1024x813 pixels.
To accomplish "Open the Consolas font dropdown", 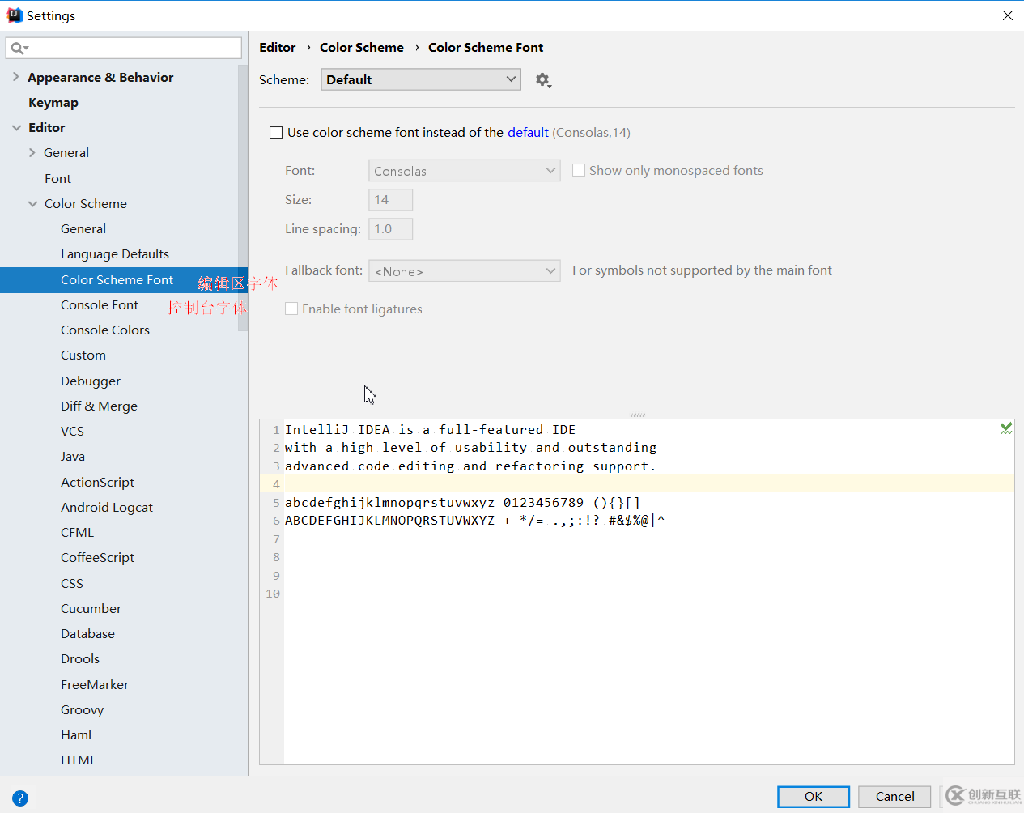I will coord(464,171).
